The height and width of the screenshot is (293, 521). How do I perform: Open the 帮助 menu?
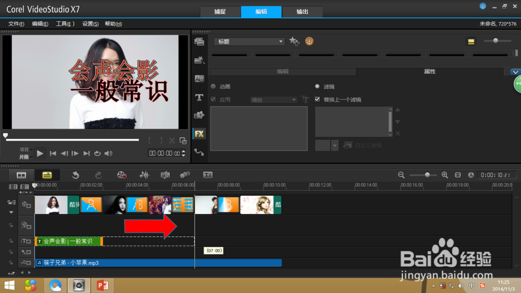point(113,23)
